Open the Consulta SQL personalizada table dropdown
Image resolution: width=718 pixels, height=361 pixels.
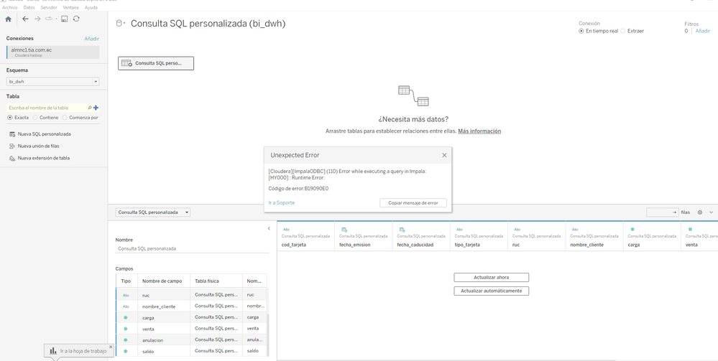153,212
